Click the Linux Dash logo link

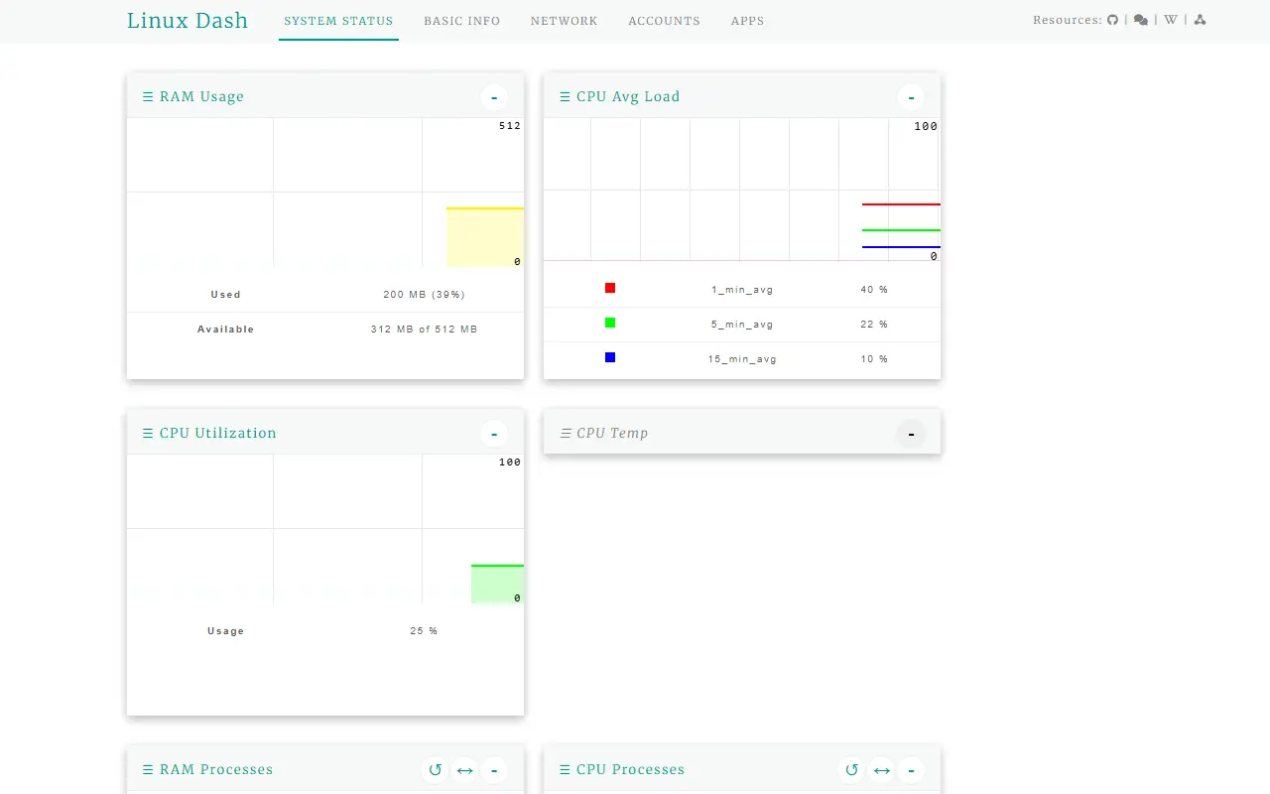coord(188,20)
